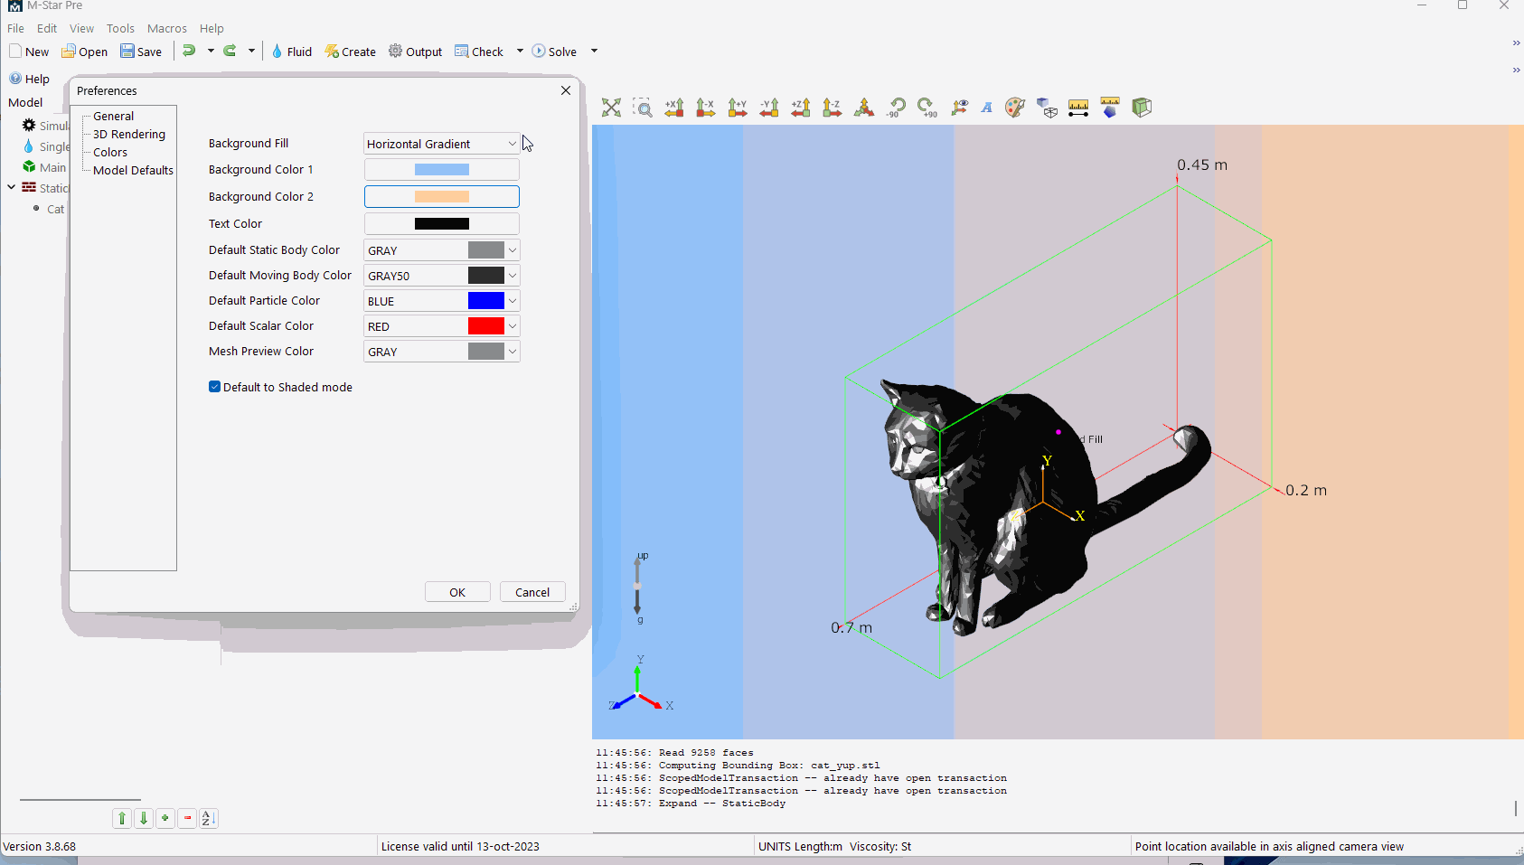Open Default Scalar Color dropdown

tap(441, 326)
